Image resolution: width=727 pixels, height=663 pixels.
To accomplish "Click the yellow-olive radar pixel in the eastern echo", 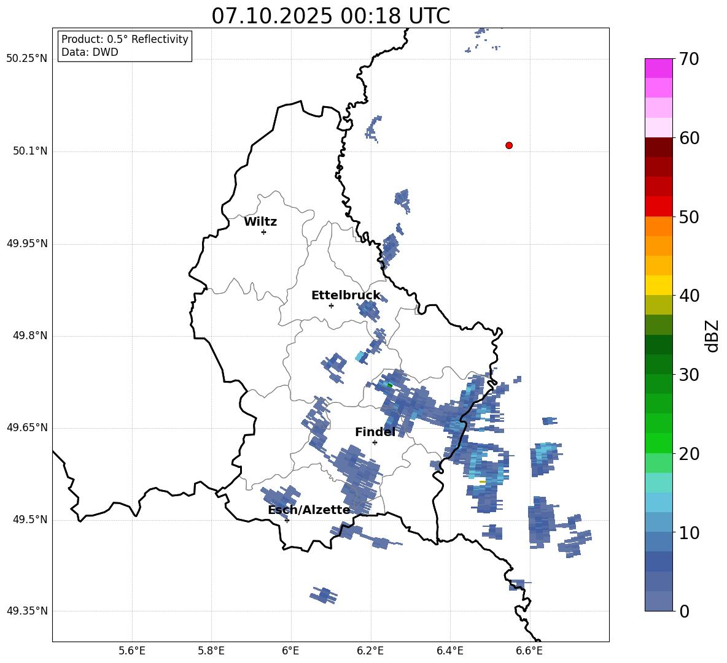I will click(483, 482).
